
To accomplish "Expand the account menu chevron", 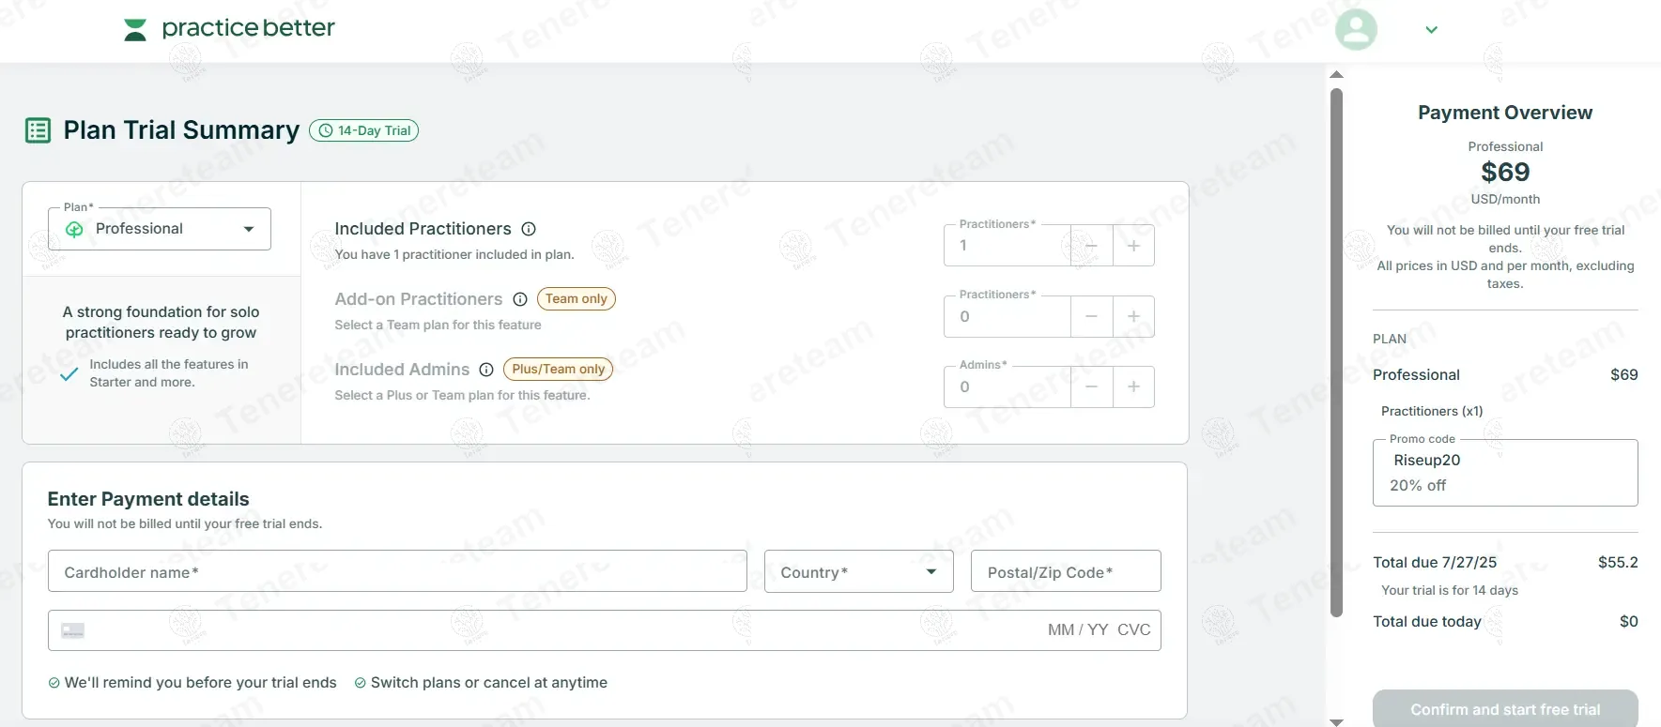I will [x=1431, y=30].
